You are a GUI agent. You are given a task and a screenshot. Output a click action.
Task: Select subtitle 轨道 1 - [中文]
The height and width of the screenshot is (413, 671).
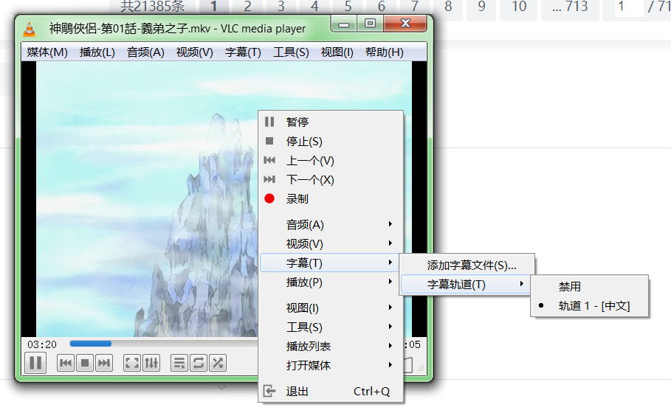[x=590, y=305]
